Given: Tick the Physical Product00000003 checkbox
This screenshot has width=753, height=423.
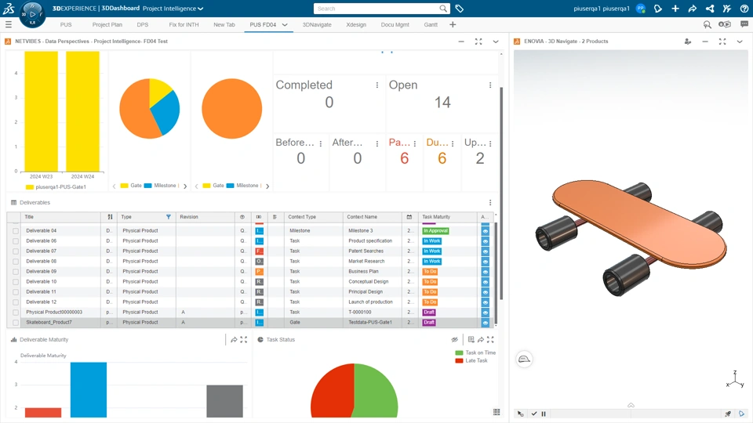Looking at the screenshot, I should click(x=16, y=313).
